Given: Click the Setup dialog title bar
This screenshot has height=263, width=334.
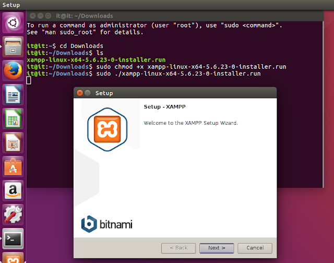Looking at the screenshot, I should tap(175, 93).
